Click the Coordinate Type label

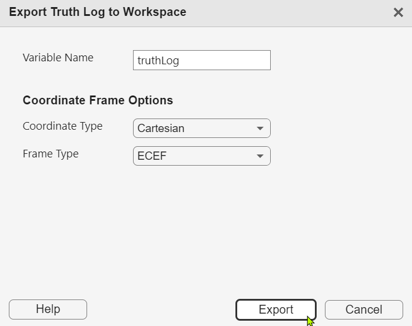(x=62, y=126)
